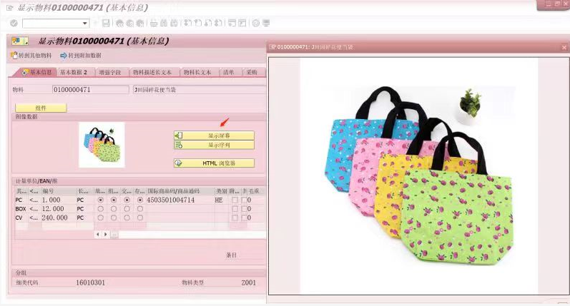Click the table's scroll right arrow
Image resolution: width=570 pixels, height=306 pixels.
click(x=105, y=235)
